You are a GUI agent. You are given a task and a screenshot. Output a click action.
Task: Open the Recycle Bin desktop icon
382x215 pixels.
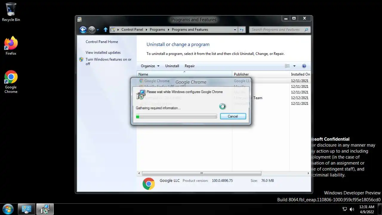11,12
